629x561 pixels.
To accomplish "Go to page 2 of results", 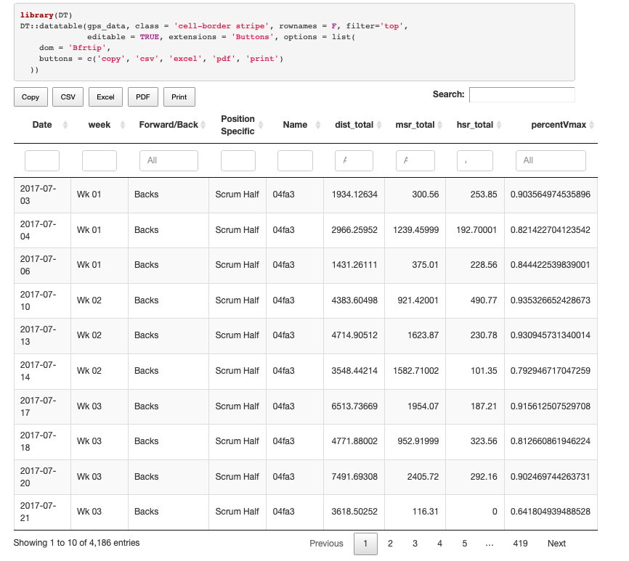I will click(390, 544).
